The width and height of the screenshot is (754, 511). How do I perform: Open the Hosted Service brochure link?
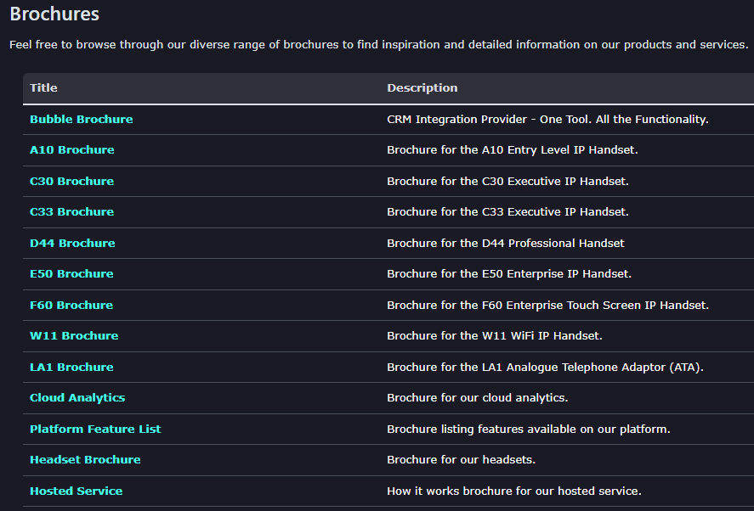click(x=76, y=491)
